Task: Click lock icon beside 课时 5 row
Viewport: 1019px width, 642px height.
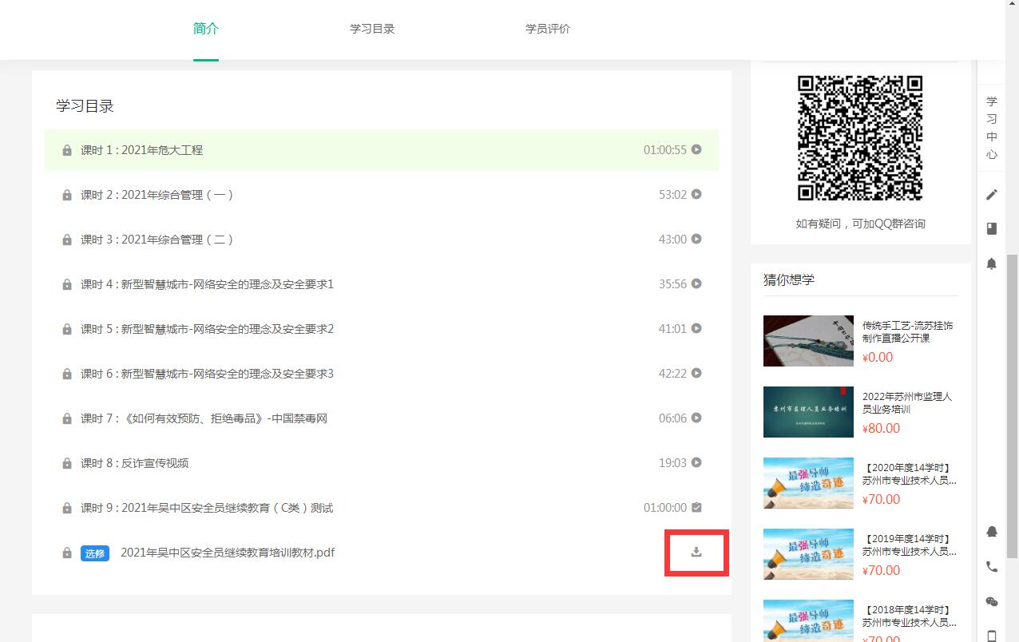Action: (x=67, y=329)
